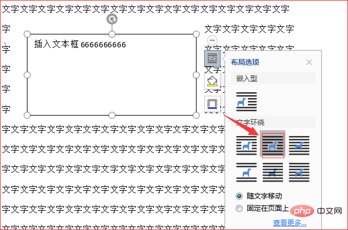Click the 文字环绕 section header
The image size is (348, 230).
[273, 122]
